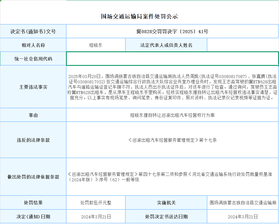279x224 pixels.
Task: Click 2024年3月21日 beside 处罚决定书送达日期
Action: pyautogui.click(x=243, y=217)
